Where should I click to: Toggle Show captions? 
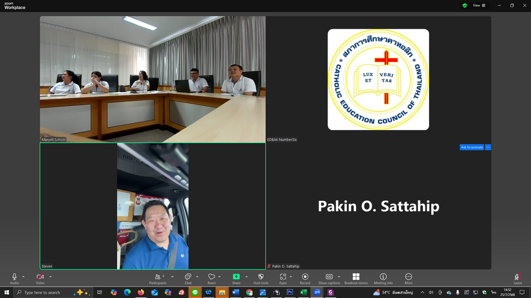click(x=329, y=278)
